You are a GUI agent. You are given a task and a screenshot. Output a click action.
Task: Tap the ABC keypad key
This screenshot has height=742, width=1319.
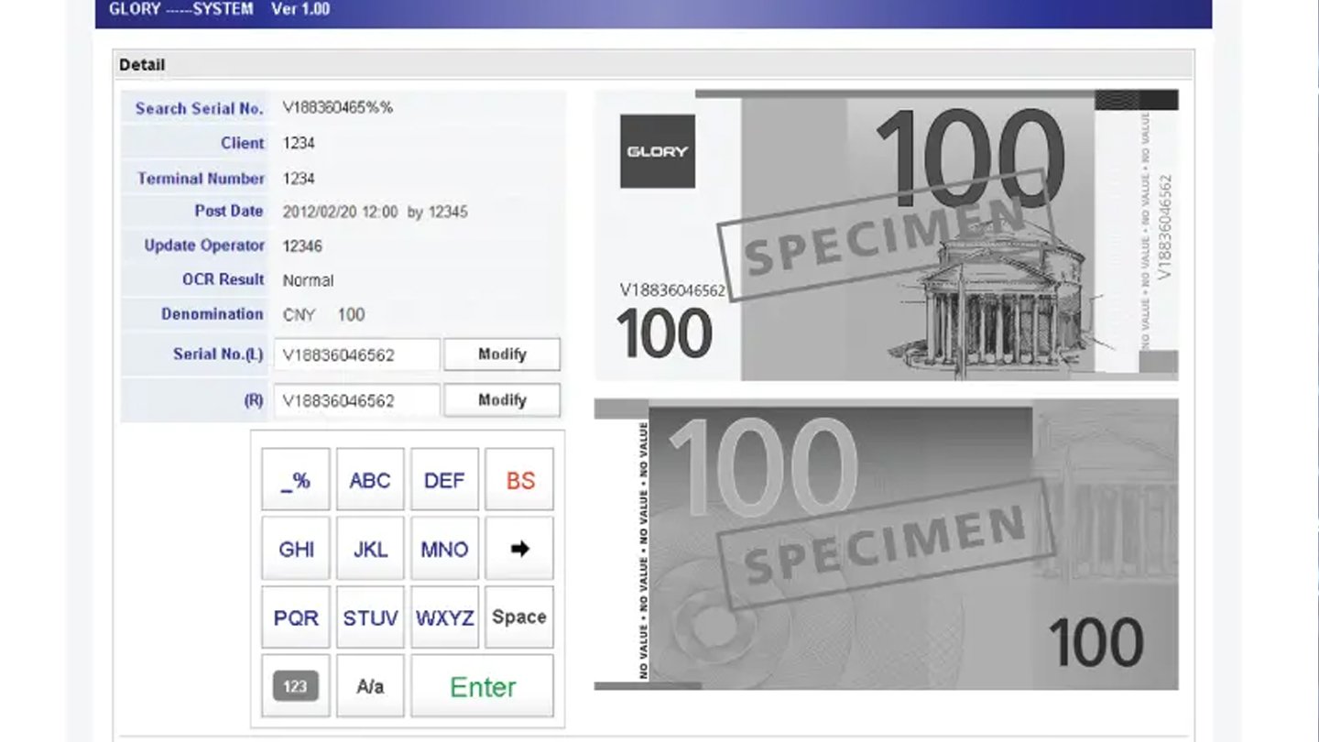370,480
